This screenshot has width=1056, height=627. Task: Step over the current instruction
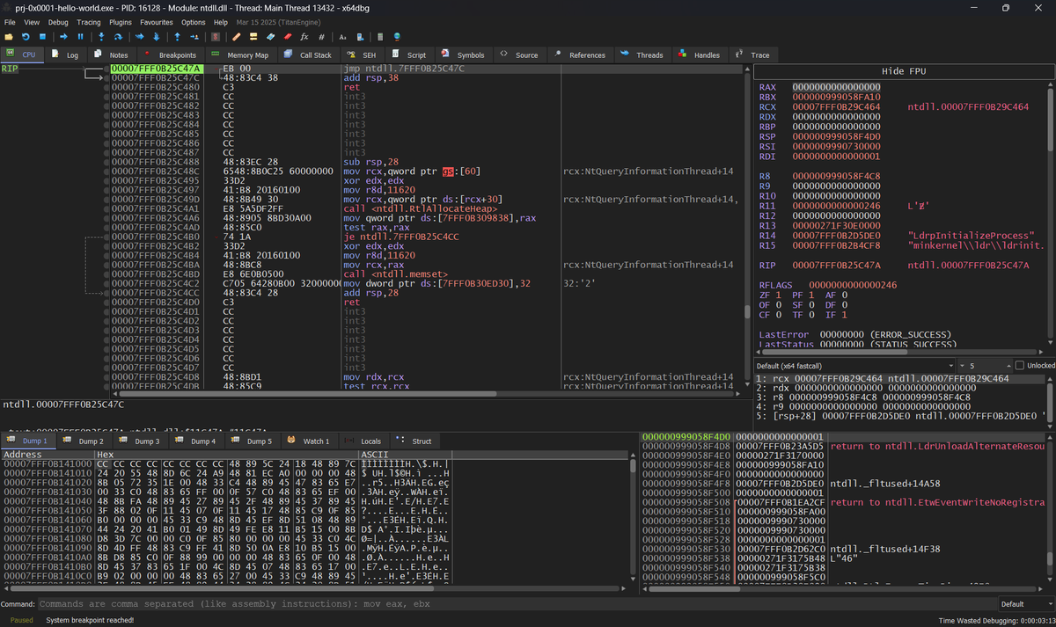pos(118,36)
